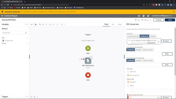Reload the browser page
The height and width of the screenshot is (99, 176).
(x=8, y=5)
